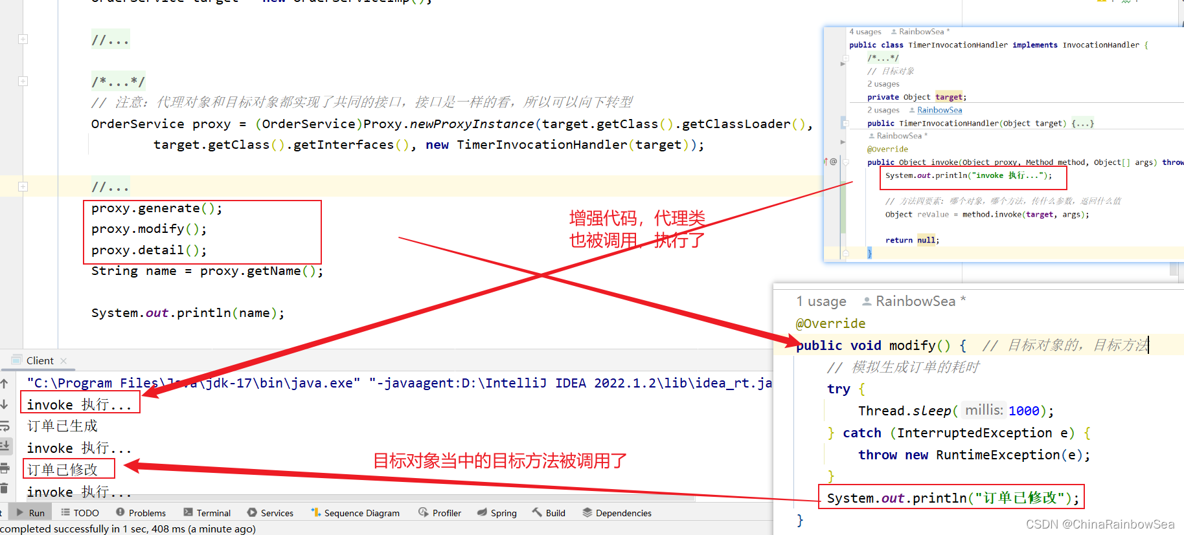Click the '2 usages' hint above private Object target
Screen dimensions: 1184x535
883,84
